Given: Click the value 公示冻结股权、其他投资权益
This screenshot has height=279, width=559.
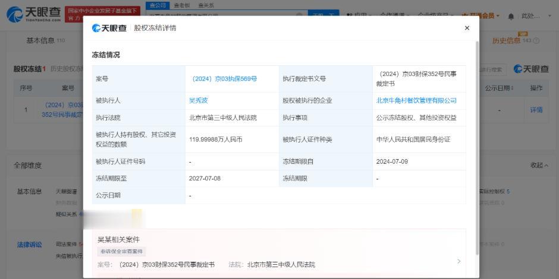Looking at the screenshot, I should (416, 118).
